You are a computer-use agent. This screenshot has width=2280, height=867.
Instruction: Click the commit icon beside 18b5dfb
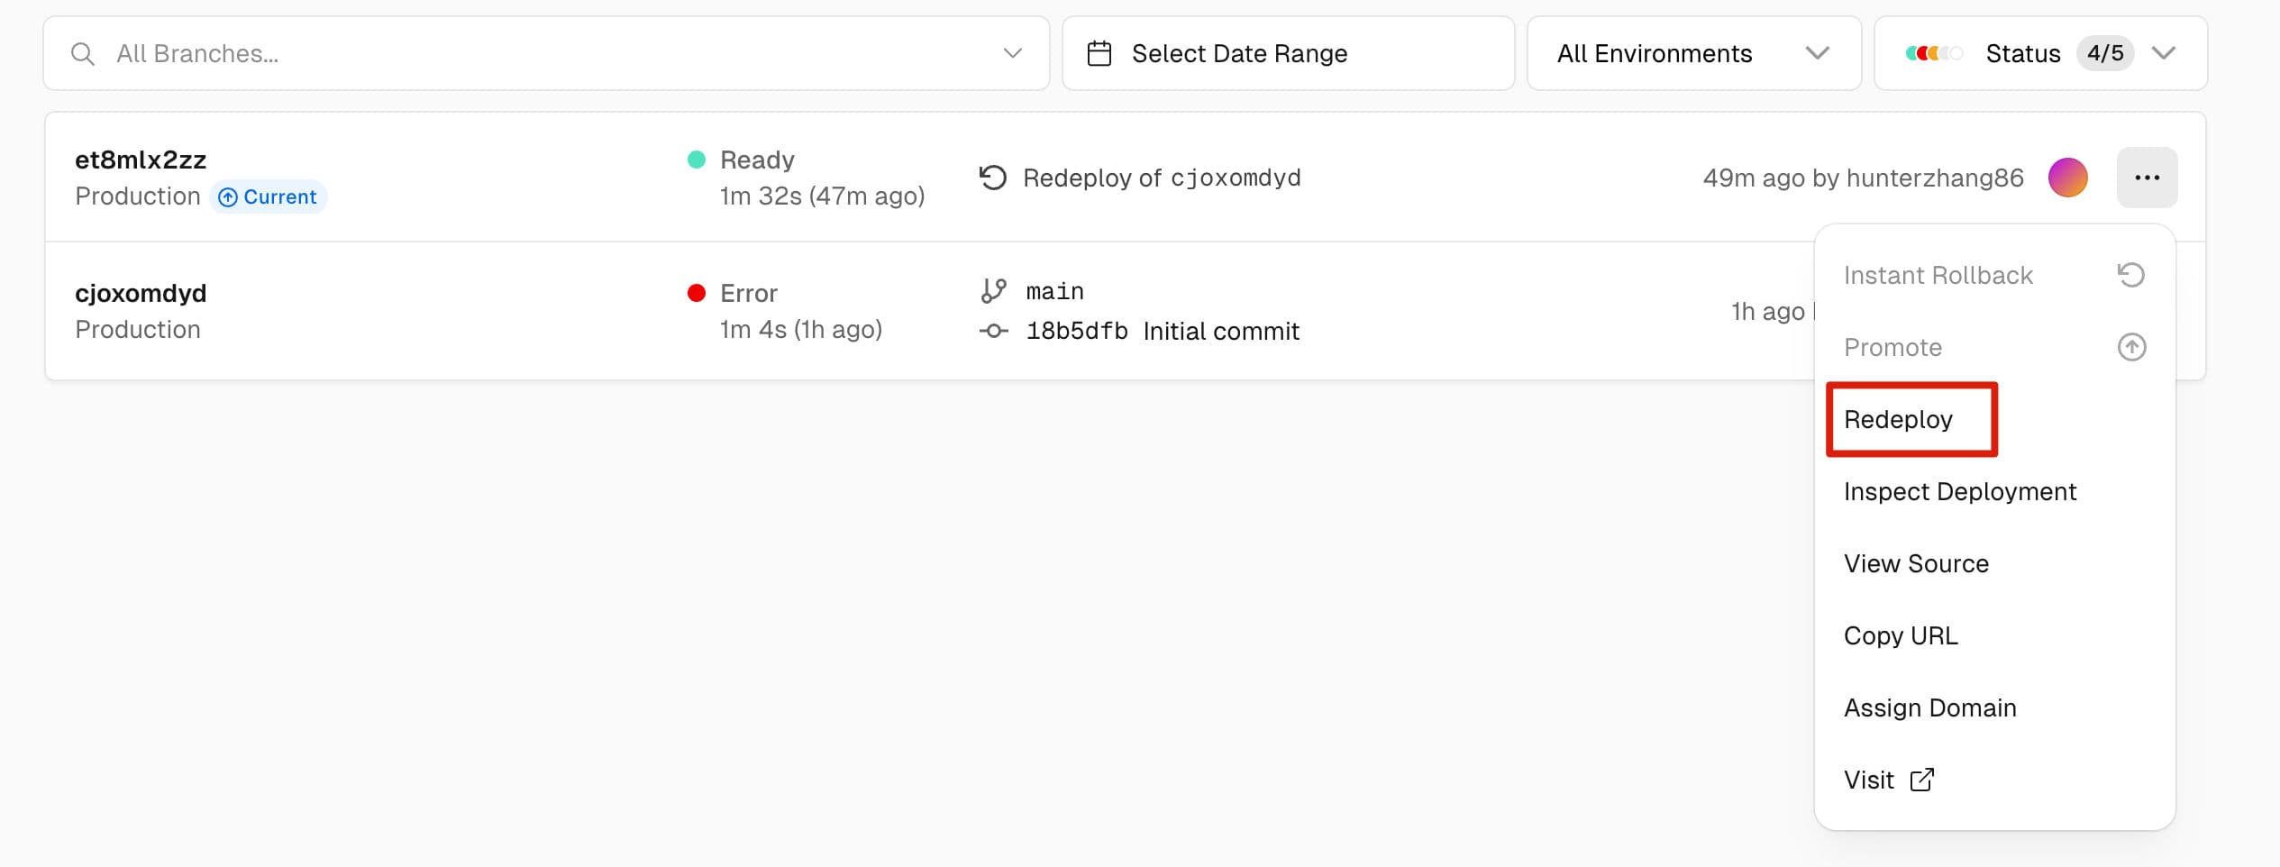[993, 332]
